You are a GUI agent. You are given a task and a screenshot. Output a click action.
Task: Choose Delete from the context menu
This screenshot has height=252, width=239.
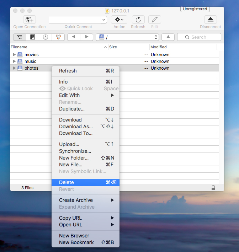67,182
